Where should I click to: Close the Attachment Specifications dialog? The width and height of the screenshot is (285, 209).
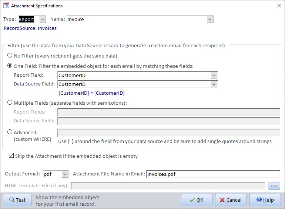pos(278,6)
